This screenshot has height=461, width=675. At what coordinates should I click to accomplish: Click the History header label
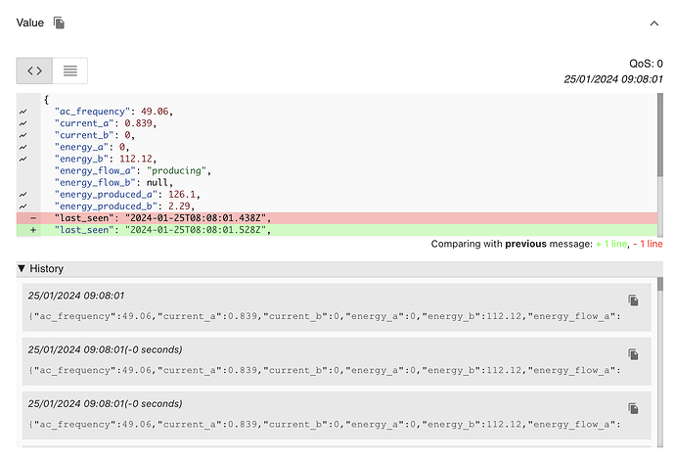point(46,268)
